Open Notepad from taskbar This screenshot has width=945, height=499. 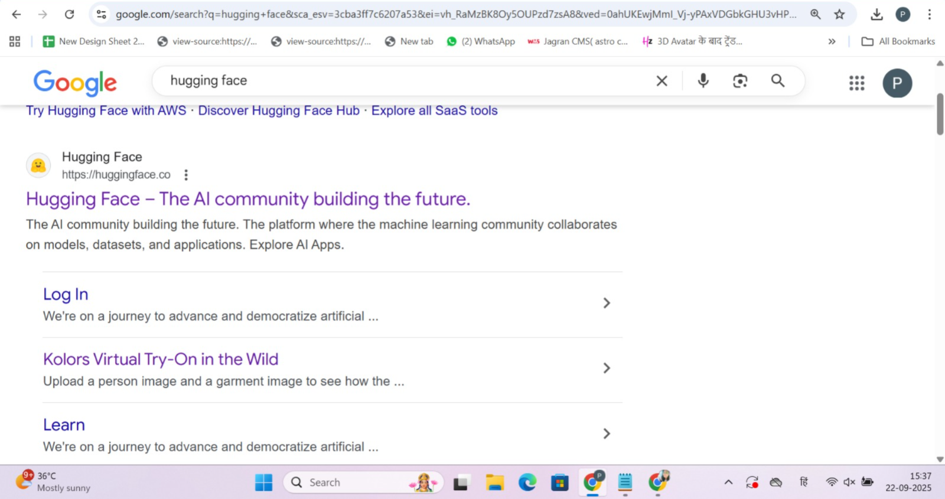pos(625,482)
